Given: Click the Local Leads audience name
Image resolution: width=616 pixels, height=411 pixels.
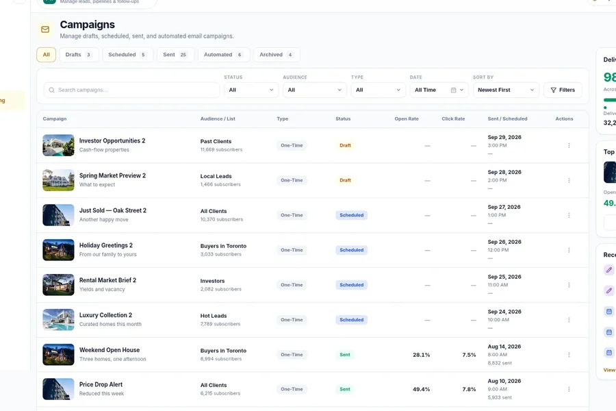Looking at the screenshot, I should [216, 177].
